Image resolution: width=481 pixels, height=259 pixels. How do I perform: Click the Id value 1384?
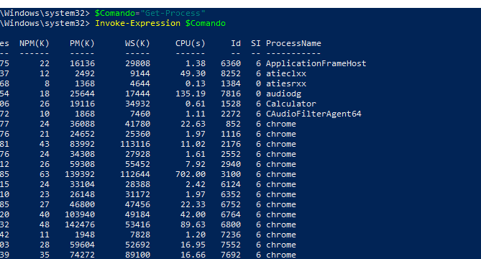(231, 83)
